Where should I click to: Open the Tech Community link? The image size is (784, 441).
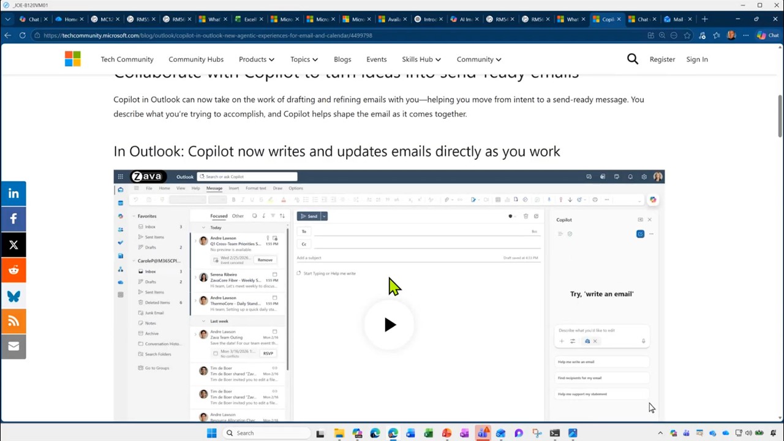[127, 59]
